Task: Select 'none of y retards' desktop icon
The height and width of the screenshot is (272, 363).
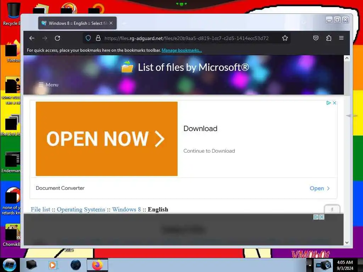Action: (11, 201)
